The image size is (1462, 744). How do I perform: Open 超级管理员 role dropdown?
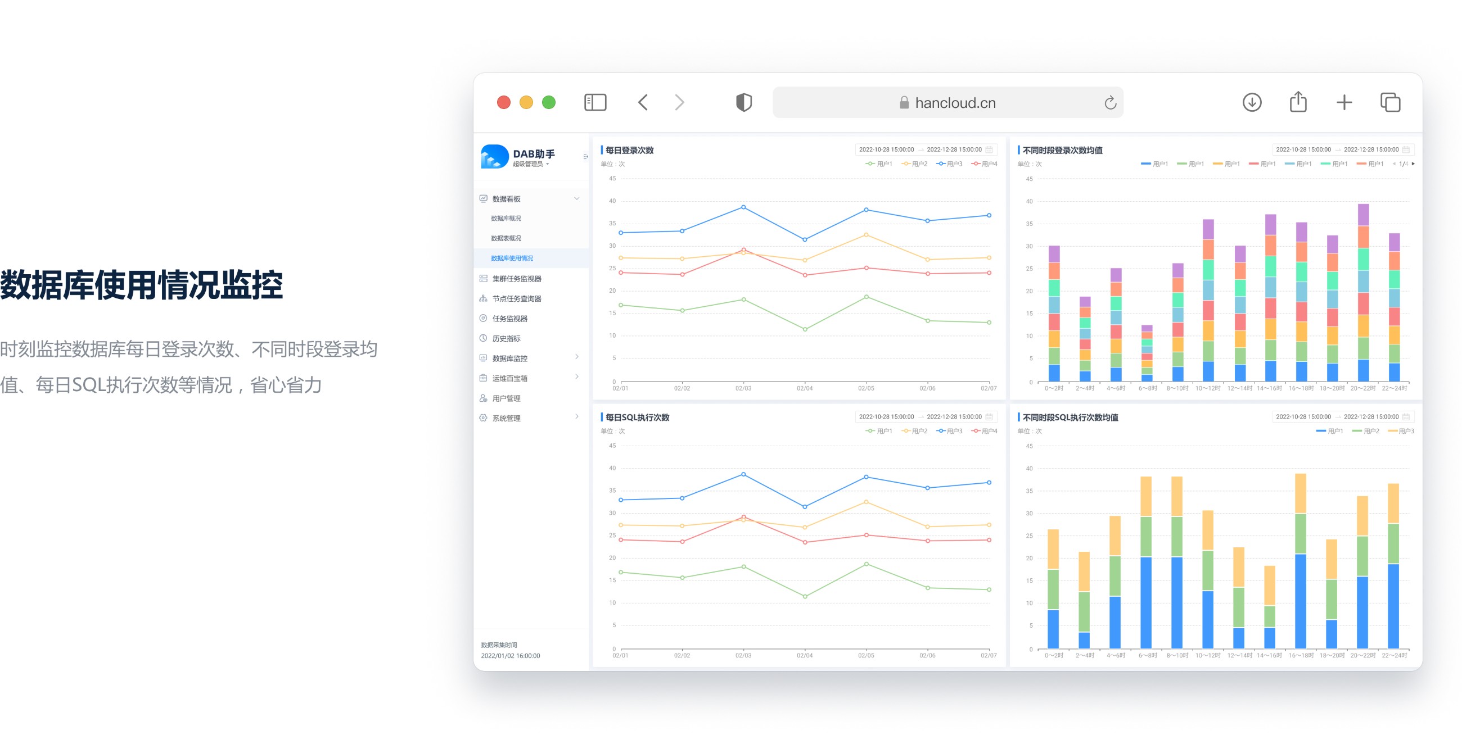coord(531,165)
